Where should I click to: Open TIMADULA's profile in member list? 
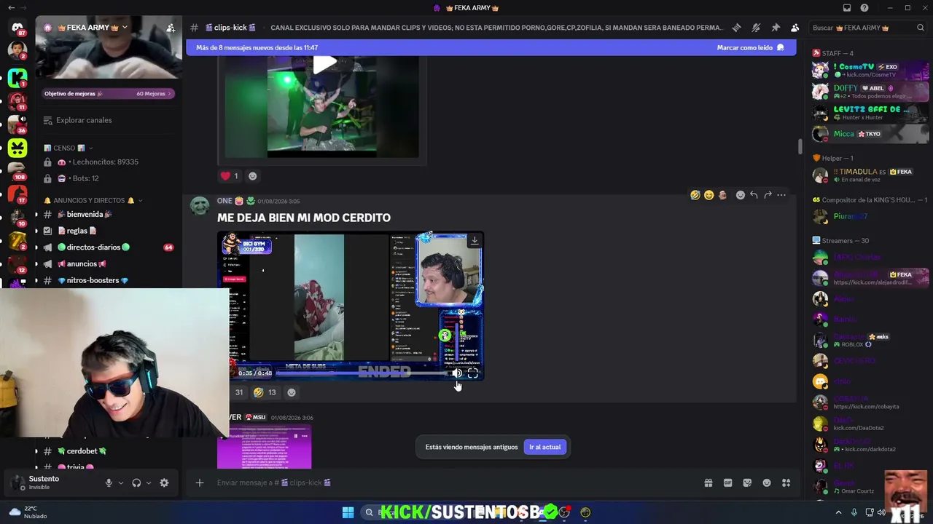pos(870,175)
